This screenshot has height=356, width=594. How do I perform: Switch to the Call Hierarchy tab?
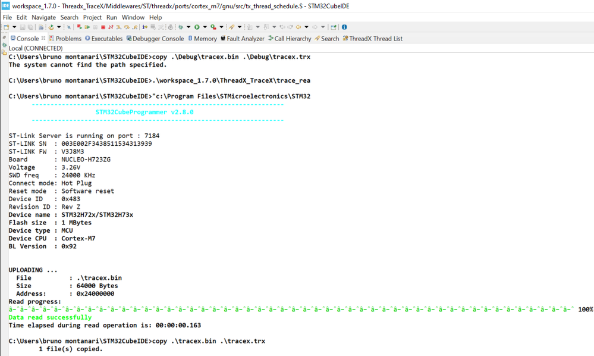tap(290, 39)
